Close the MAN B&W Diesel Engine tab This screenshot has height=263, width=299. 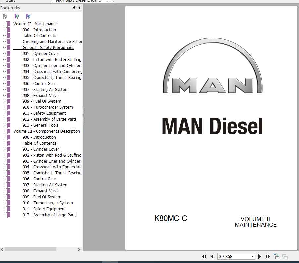[x=109, y=1]
